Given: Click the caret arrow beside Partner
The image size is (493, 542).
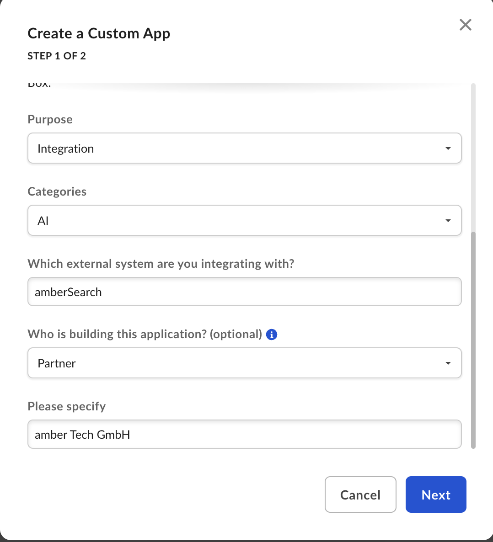Looking at the screenshot, I should pyautogui.click(x=448, y=363).
